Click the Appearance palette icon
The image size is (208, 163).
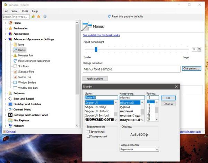pos(10,34)
